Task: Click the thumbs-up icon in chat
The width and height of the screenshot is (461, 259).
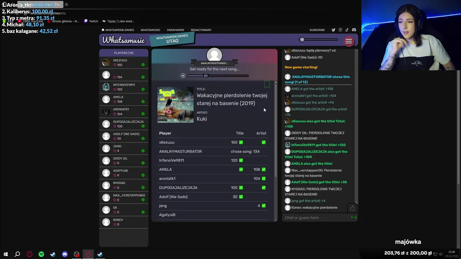Action: coord(353,208)
